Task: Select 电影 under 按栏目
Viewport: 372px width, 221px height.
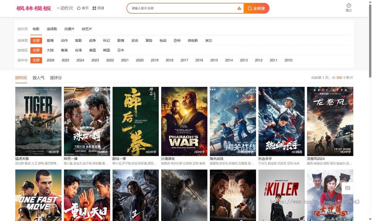Action: pyautogui.click(x=36, y=29)
